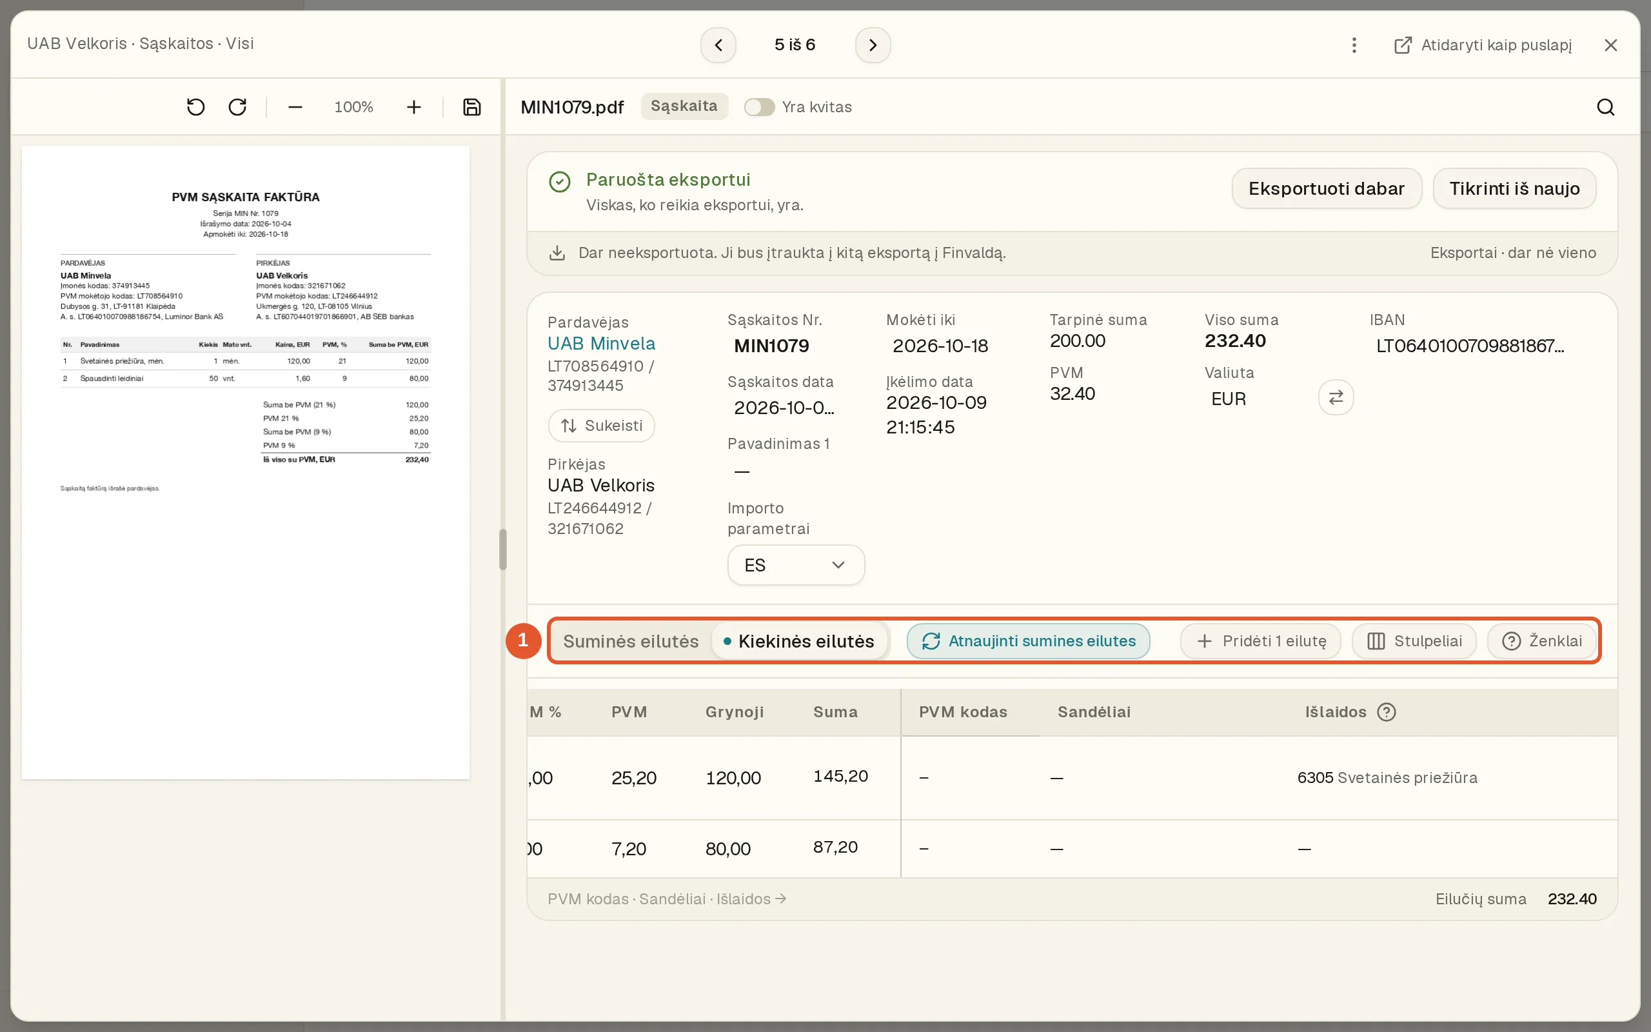Click the PDF invoice page preview

246,462
